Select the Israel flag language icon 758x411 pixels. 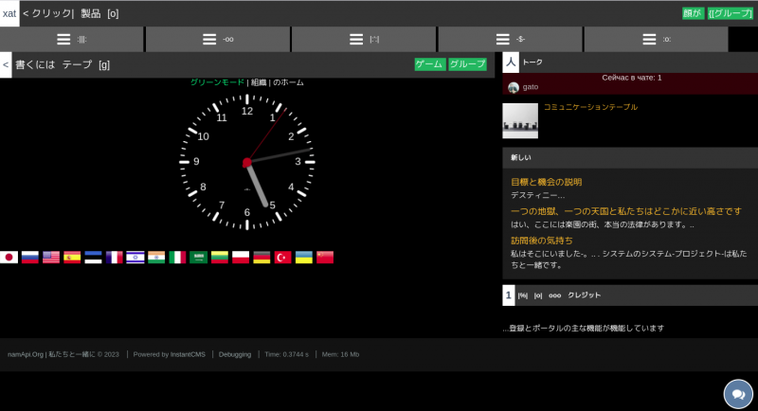pos(135,258)
